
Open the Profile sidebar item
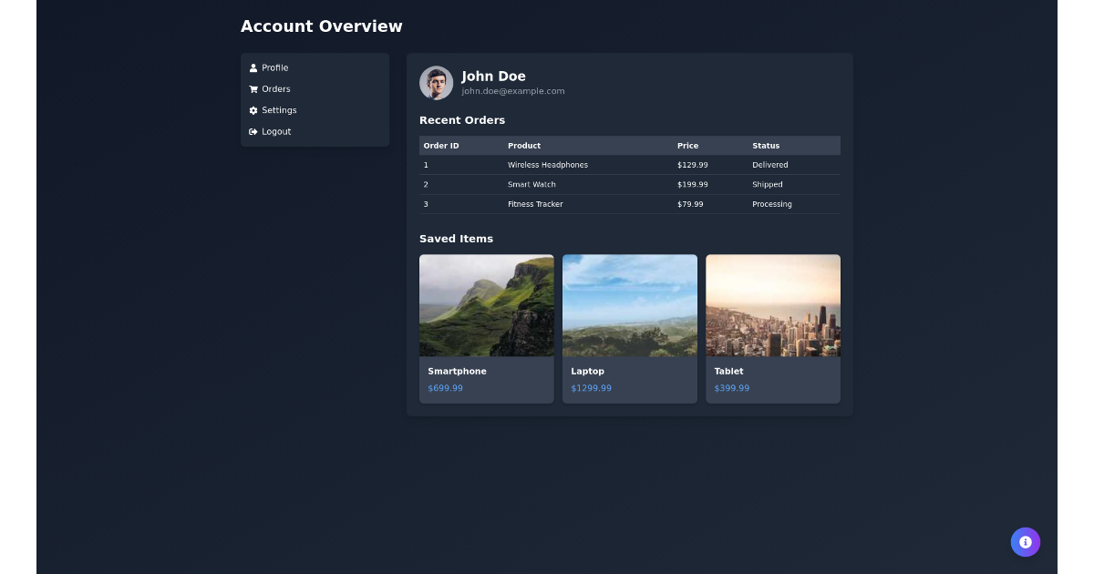273,67
